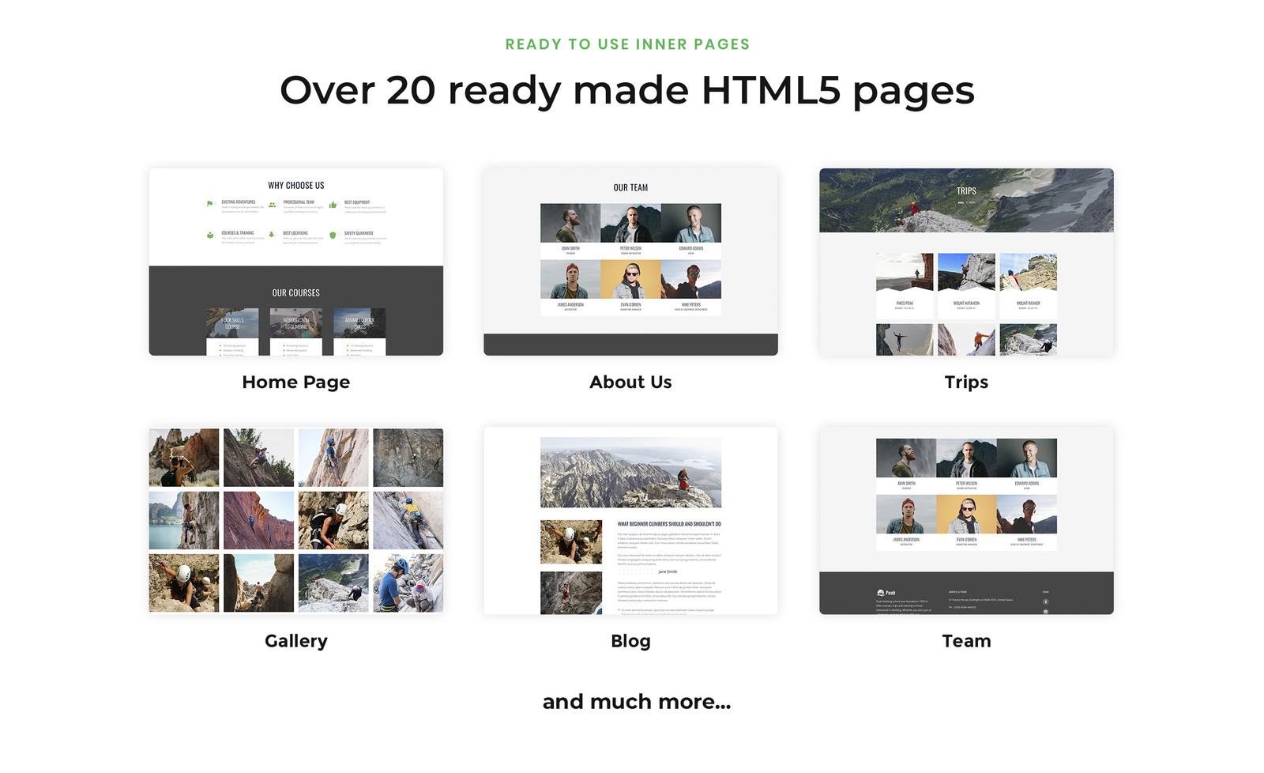Click the flag icon beside Exciting Adventures

click(209, 204)
